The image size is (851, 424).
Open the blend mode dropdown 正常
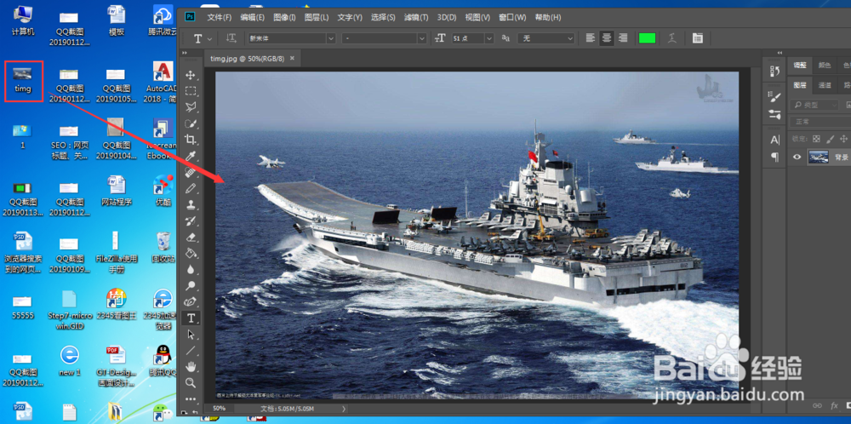point(820,122)
